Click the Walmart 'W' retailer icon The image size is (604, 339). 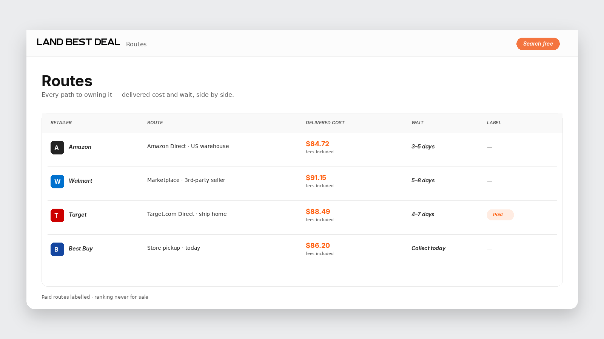57,182
